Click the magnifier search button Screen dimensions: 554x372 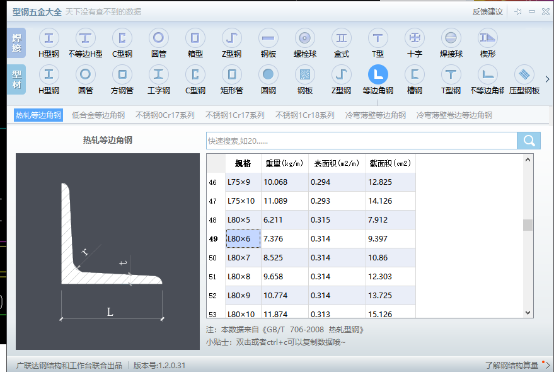click(529, 141)
